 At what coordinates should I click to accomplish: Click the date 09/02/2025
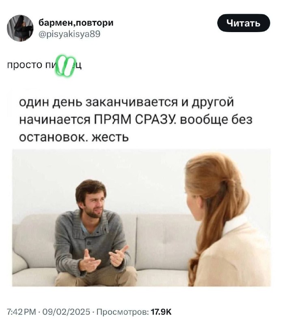66,312
